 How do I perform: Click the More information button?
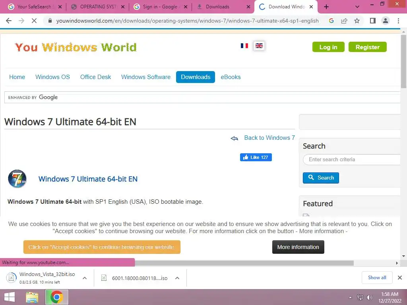click(298, 247)
